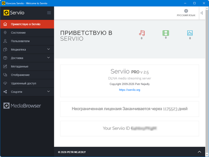The height and width of the screenshot is (157, 209).
Task: Open the Русский язык language selector
Action: pyautogui.click(x=186, y=13)
